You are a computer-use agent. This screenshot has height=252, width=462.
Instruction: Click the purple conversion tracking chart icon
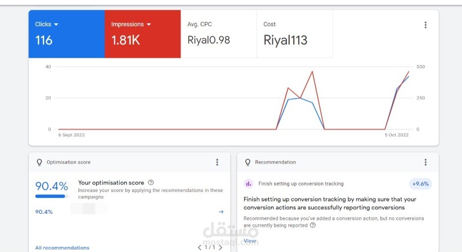pyautogui.click(x=249, y=184)
